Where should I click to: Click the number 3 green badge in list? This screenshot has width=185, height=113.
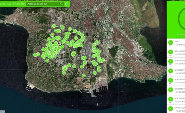[171, 61]
